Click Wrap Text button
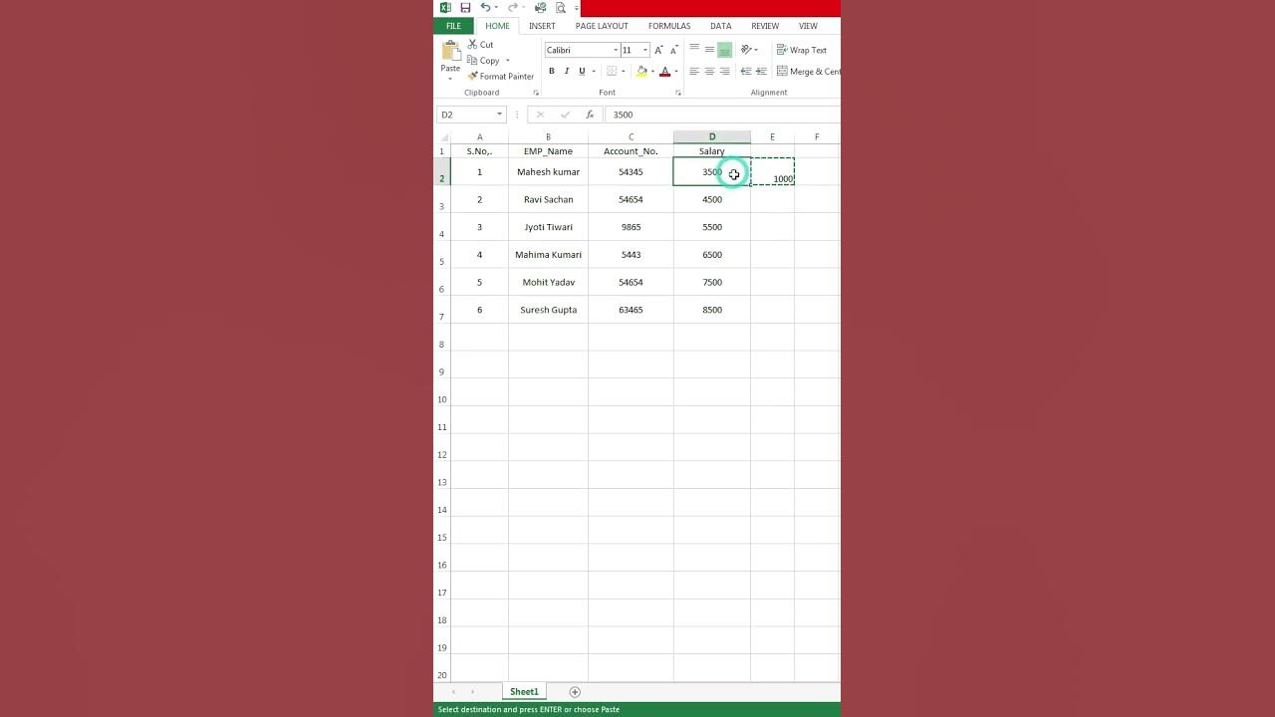 802,50
